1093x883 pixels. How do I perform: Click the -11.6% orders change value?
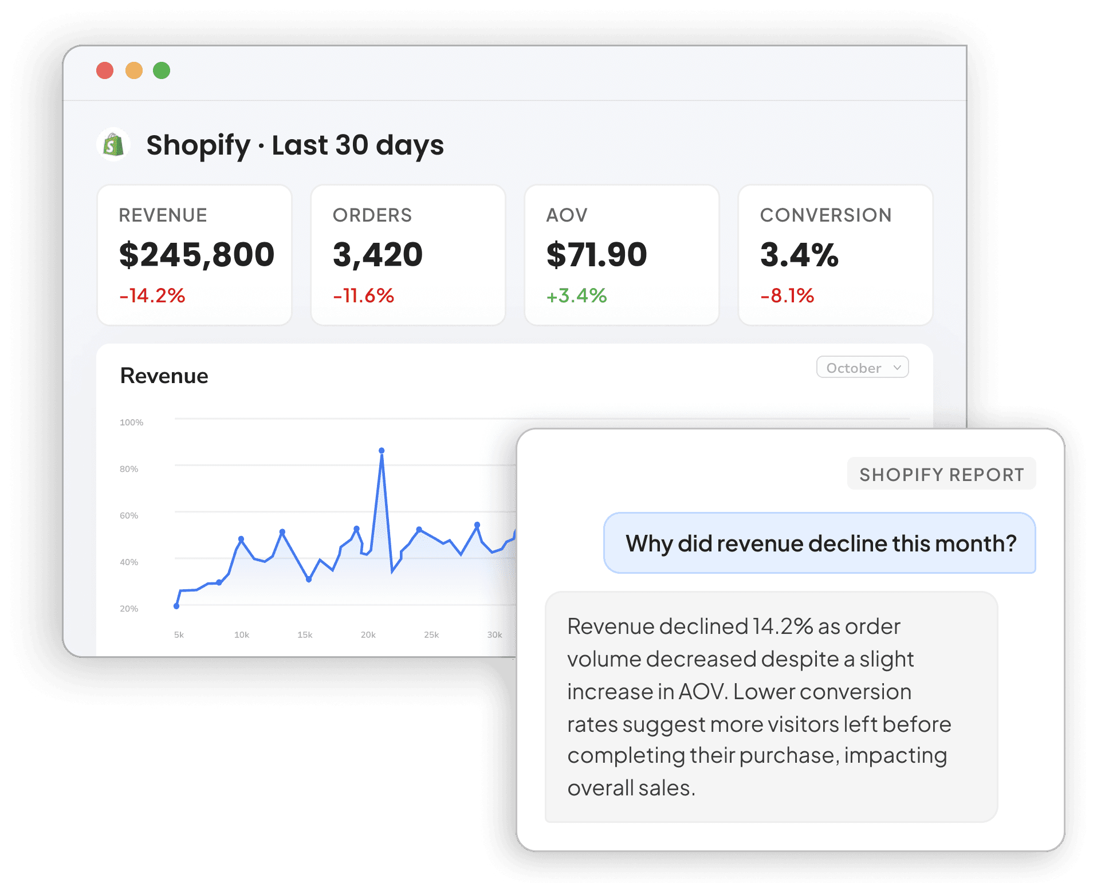point(364,295)
